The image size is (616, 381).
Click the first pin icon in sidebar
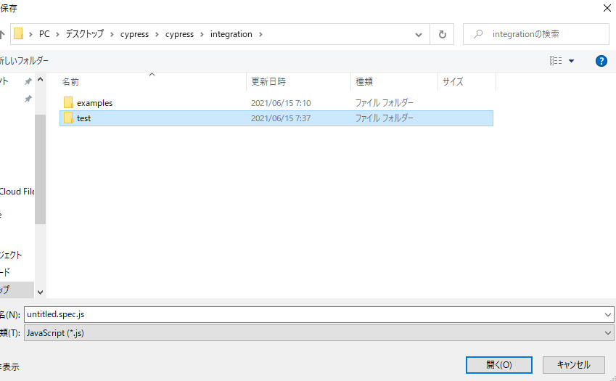pyautogui.click(x=28, y=81)
